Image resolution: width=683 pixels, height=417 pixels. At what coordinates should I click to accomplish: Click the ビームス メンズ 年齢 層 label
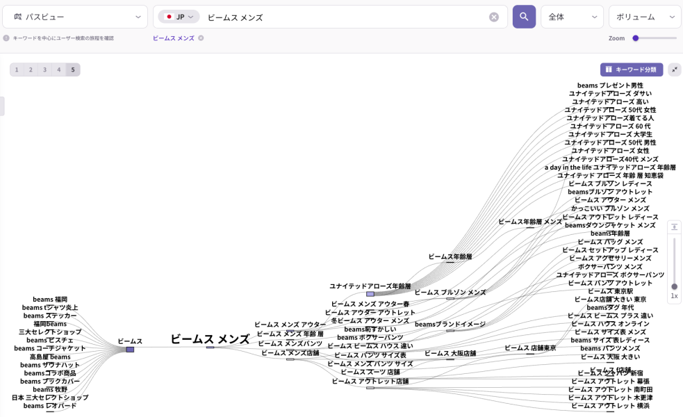(290, 334)
